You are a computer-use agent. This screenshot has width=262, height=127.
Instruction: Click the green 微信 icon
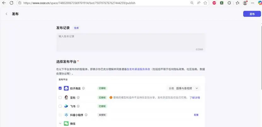point(66,124)
